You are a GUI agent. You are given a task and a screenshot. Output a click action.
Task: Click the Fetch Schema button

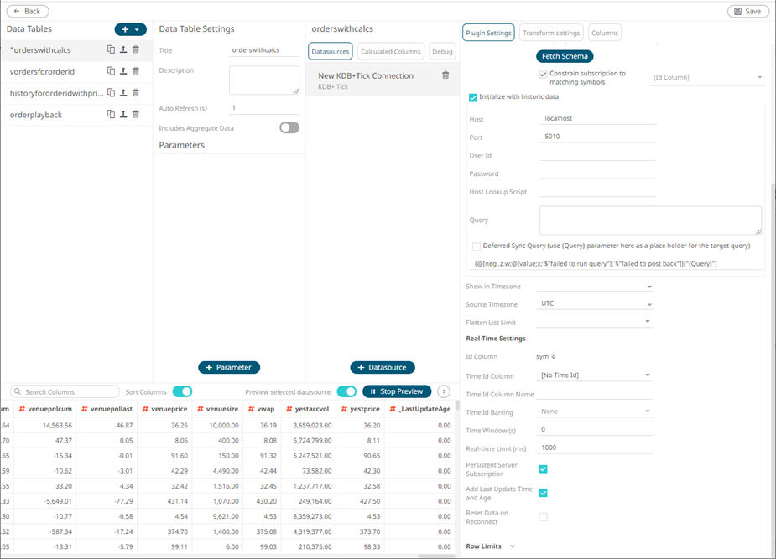click(565, 56)
